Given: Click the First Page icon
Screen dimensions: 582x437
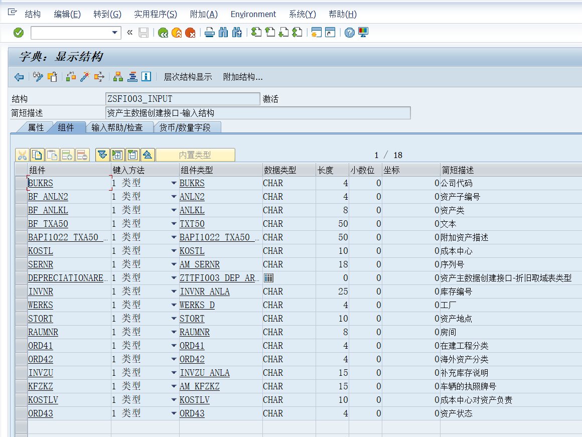Looking at the screenshot, I should click(256, 33).
